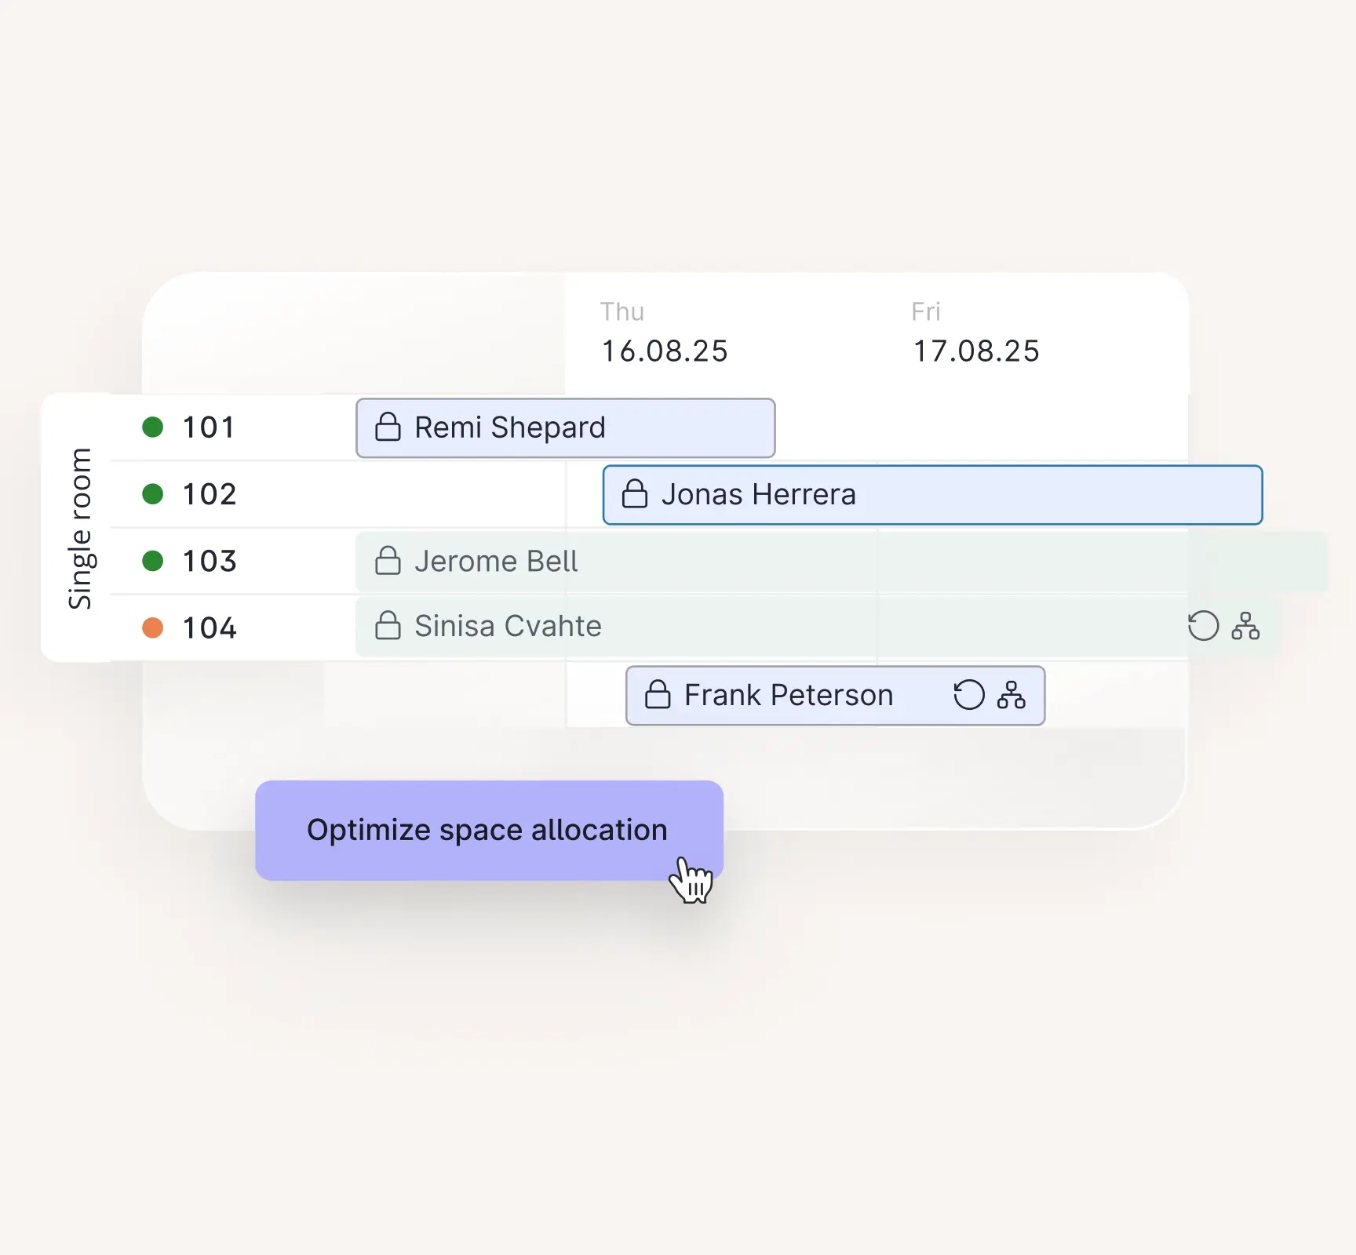Open the Jonas Herrera reservation
The height and width of the screenshot is (1255, 1356).
[932, 495]
